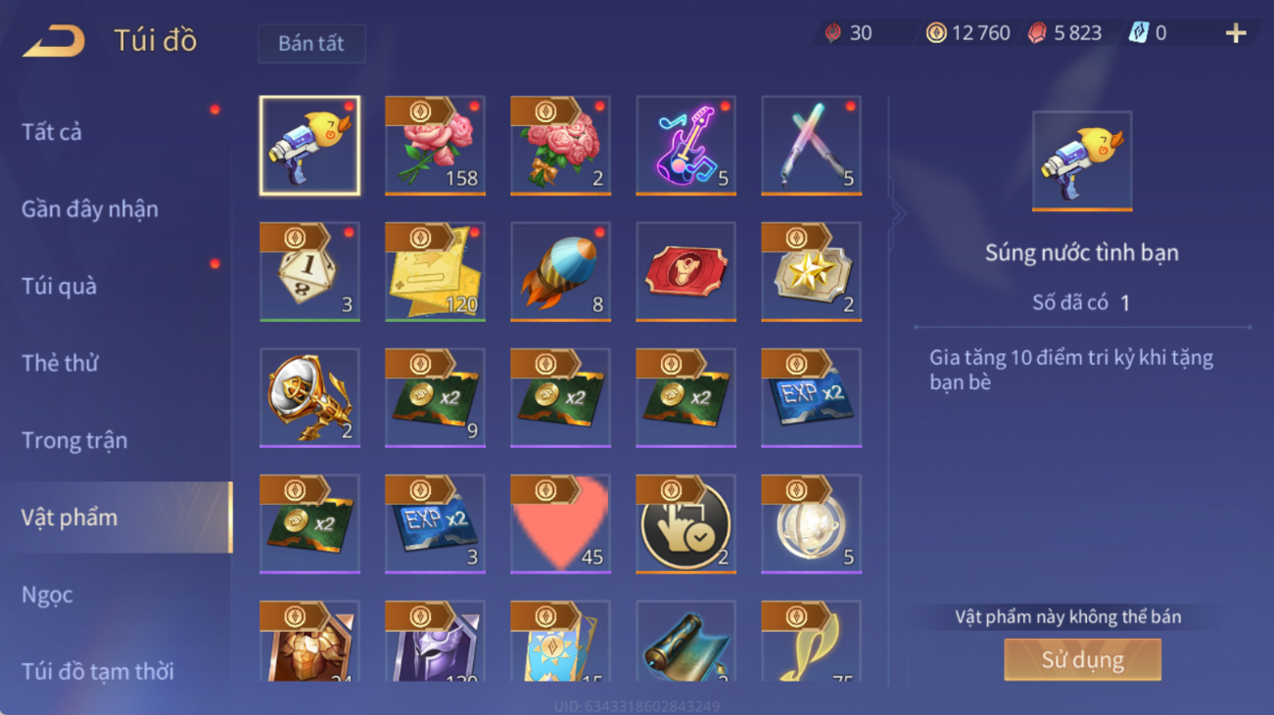Click the back arrow next to Túi đồ
This screenshot has height=715, width=1274.
tap(54, 41)
